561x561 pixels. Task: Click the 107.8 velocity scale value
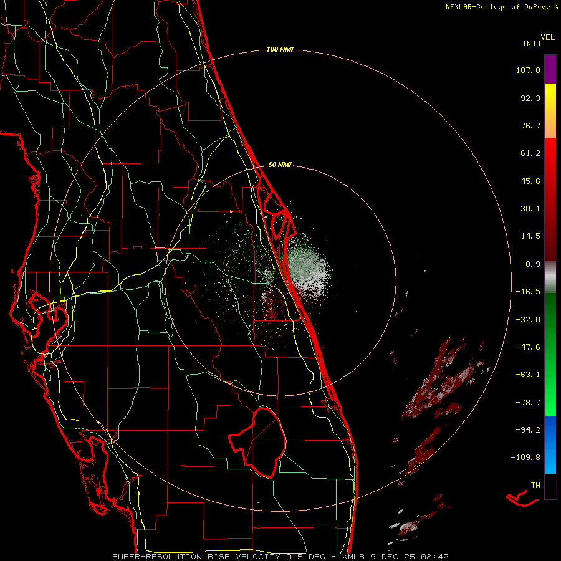pos(528,70)
